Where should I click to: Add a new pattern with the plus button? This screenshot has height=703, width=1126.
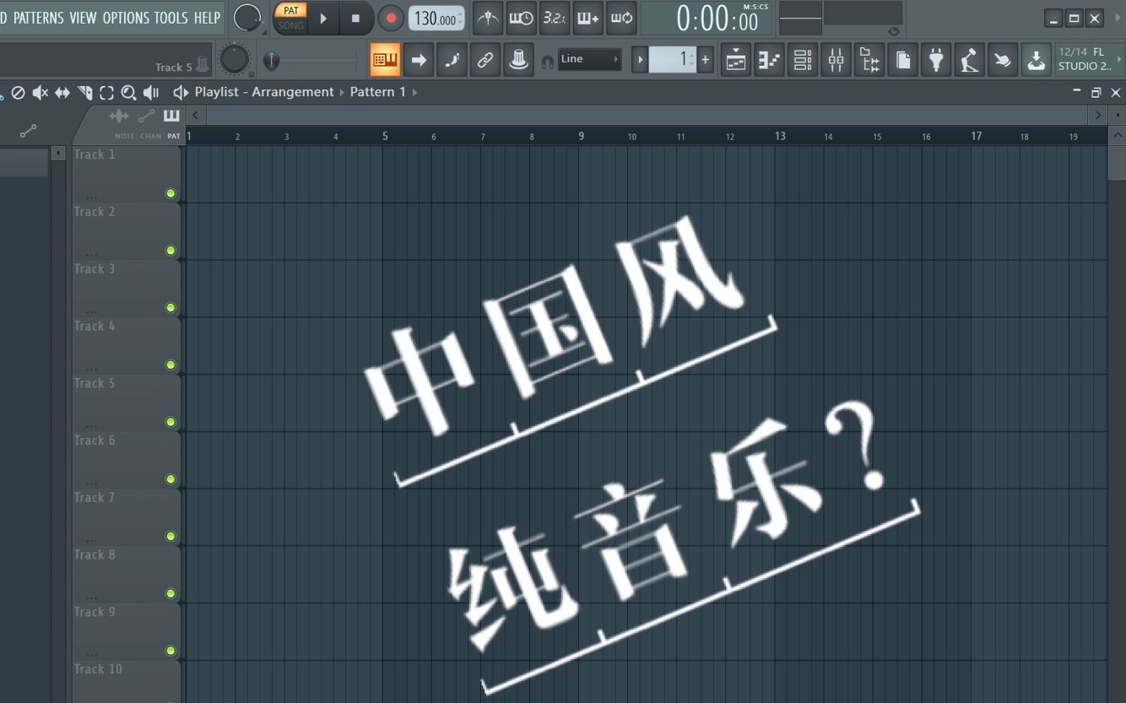tap(706, 60)
